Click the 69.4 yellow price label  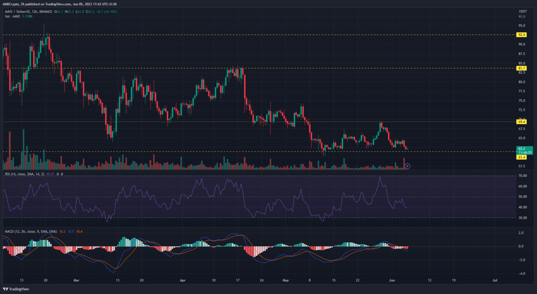[x=522, y=122]
